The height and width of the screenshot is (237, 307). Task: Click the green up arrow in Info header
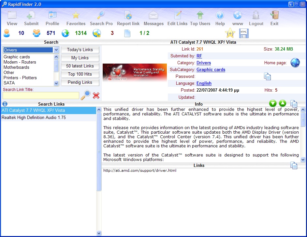pyautogui.click(x=283, y=103)
